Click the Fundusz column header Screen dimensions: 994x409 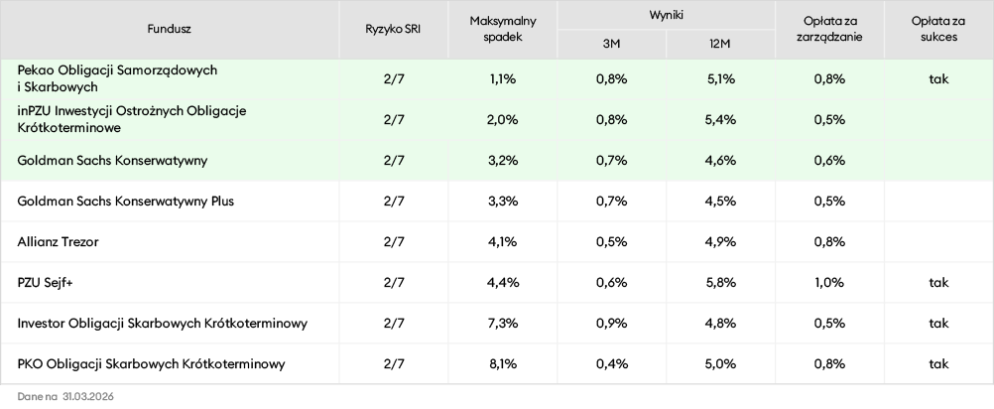click(169, 29)
